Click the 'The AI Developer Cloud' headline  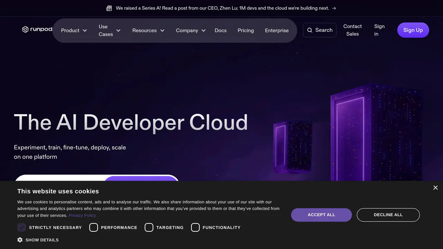131,122
